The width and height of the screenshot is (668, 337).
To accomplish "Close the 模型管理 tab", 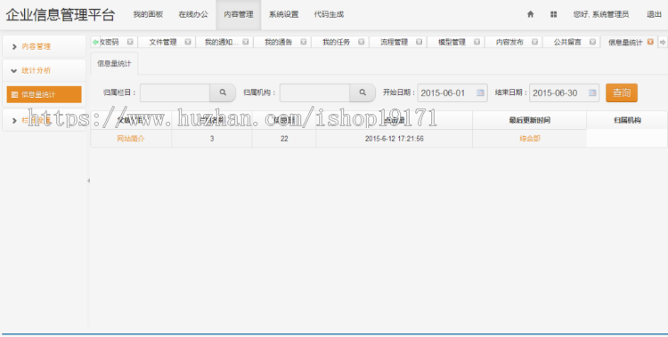I will (477, 42).
